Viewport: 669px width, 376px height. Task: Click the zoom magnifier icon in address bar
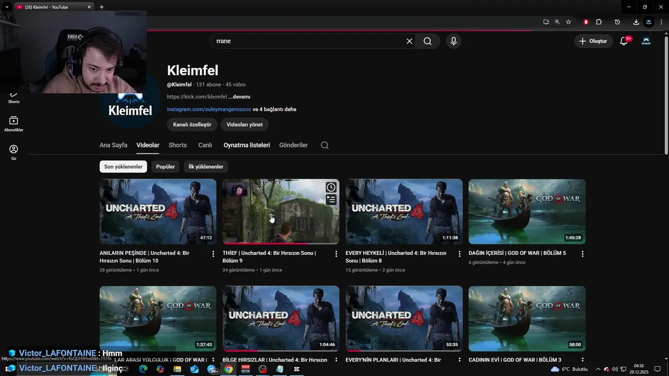[x=557, y=22]
